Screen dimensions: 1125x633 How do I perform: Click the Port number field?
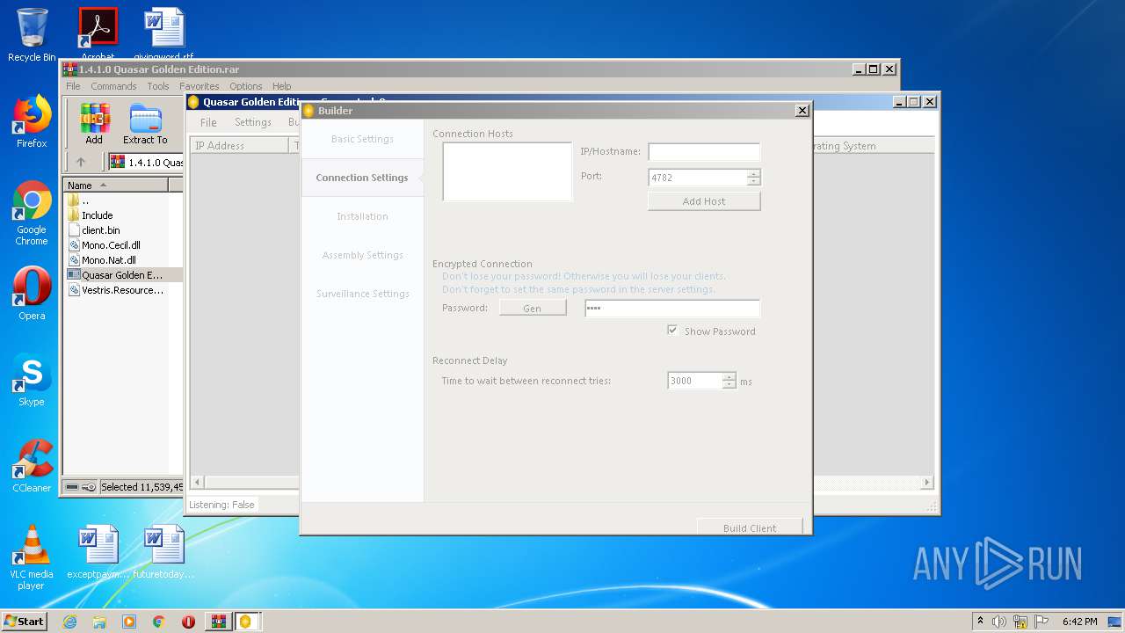click(698, 178)
